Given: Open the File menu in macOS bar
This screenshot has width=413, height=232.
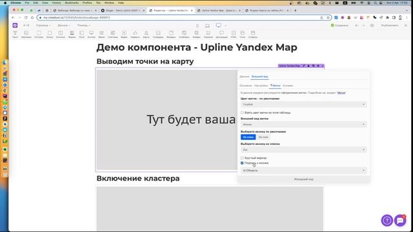Looking at the screenshot, I should point(27,3).
